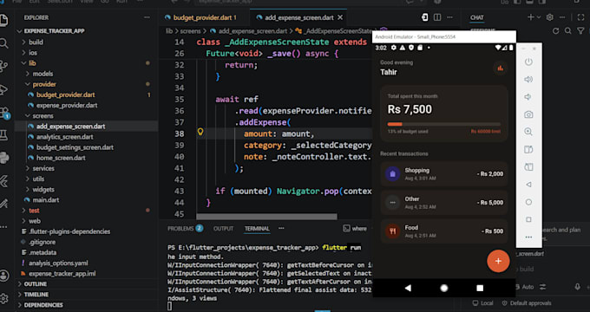Open the Manage gear in the activity bar

pyautogui.click(x=3, y=298)
